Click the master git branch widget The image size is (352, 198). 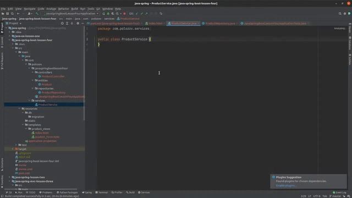(x=335, y=196)
